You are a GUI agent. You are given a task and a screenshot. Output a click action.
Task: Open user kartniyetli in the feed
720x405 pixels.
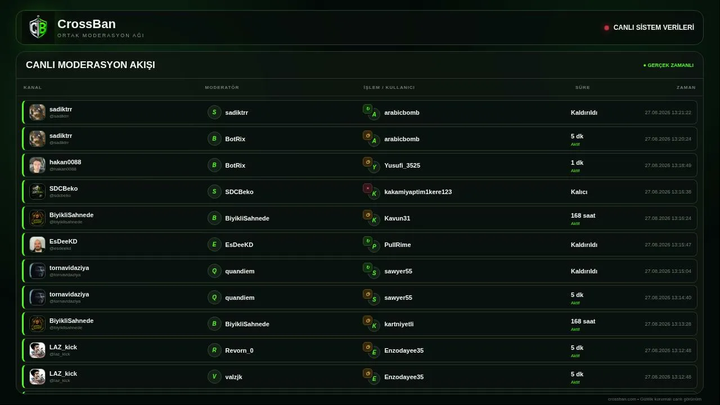[x=399, y=324]
